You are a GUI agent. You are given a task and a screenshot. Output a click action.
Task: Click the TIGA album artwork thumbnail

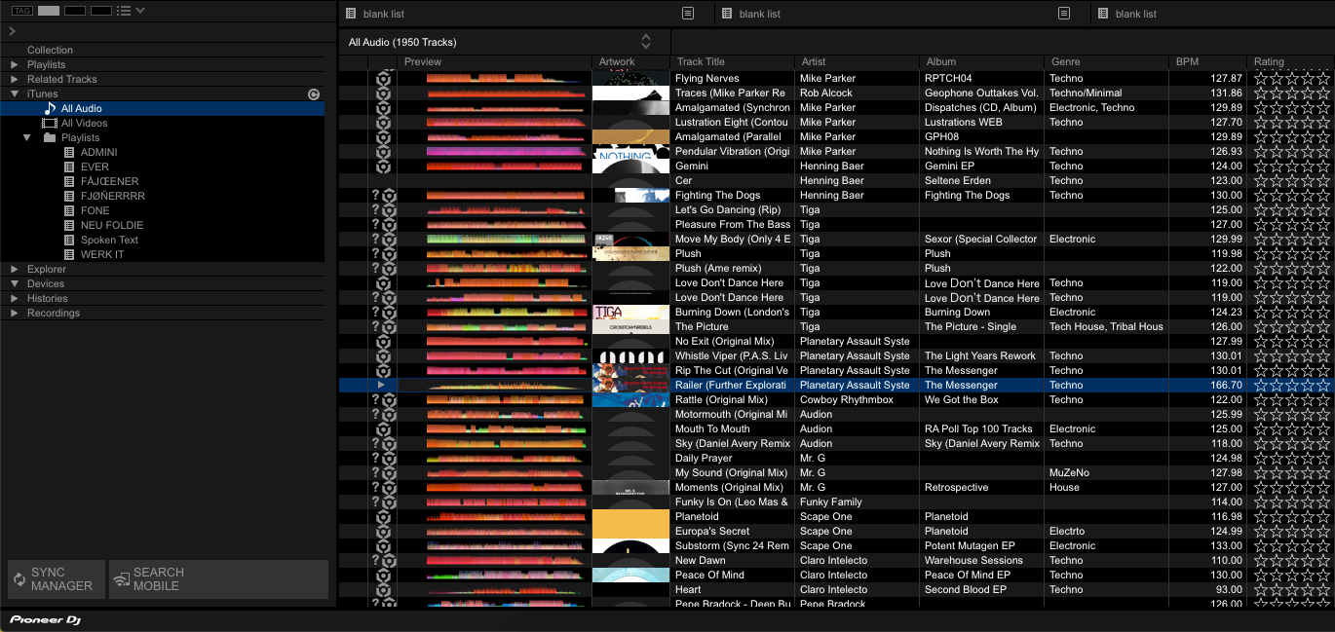click(630, 312)
